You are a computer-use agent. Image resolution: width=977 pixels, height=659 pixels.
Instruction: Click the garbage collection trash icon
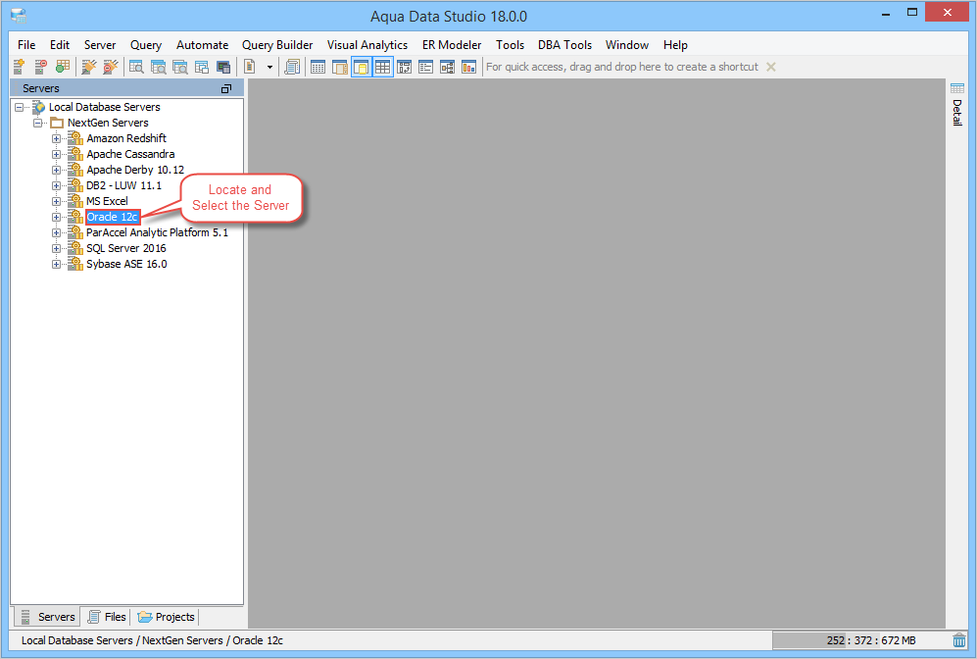point(959,640)
